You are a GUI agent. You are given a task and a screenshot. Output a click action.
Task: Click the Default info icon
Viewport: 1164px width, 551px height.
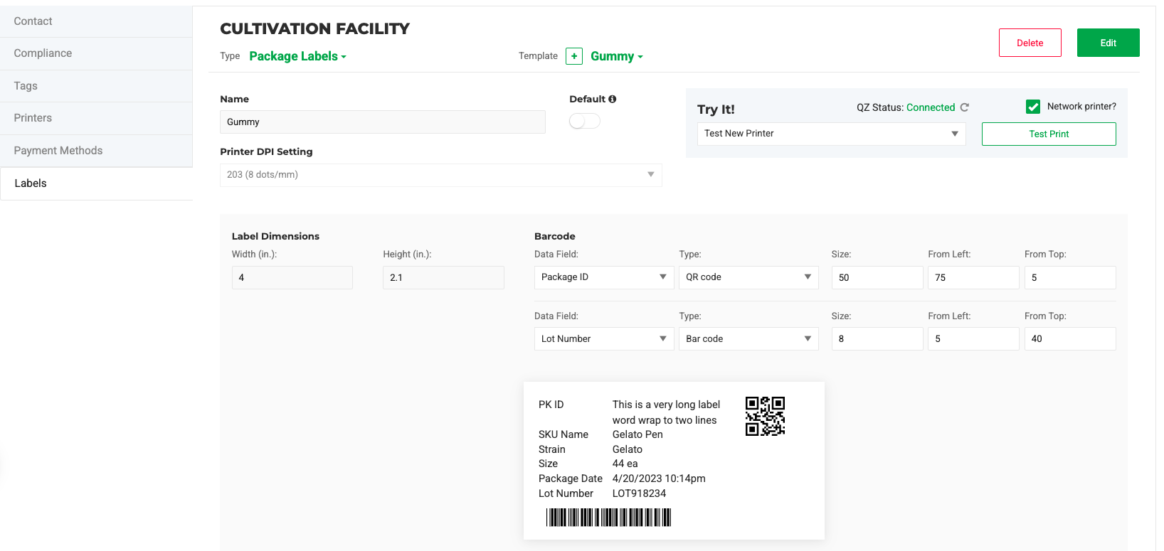613,100
